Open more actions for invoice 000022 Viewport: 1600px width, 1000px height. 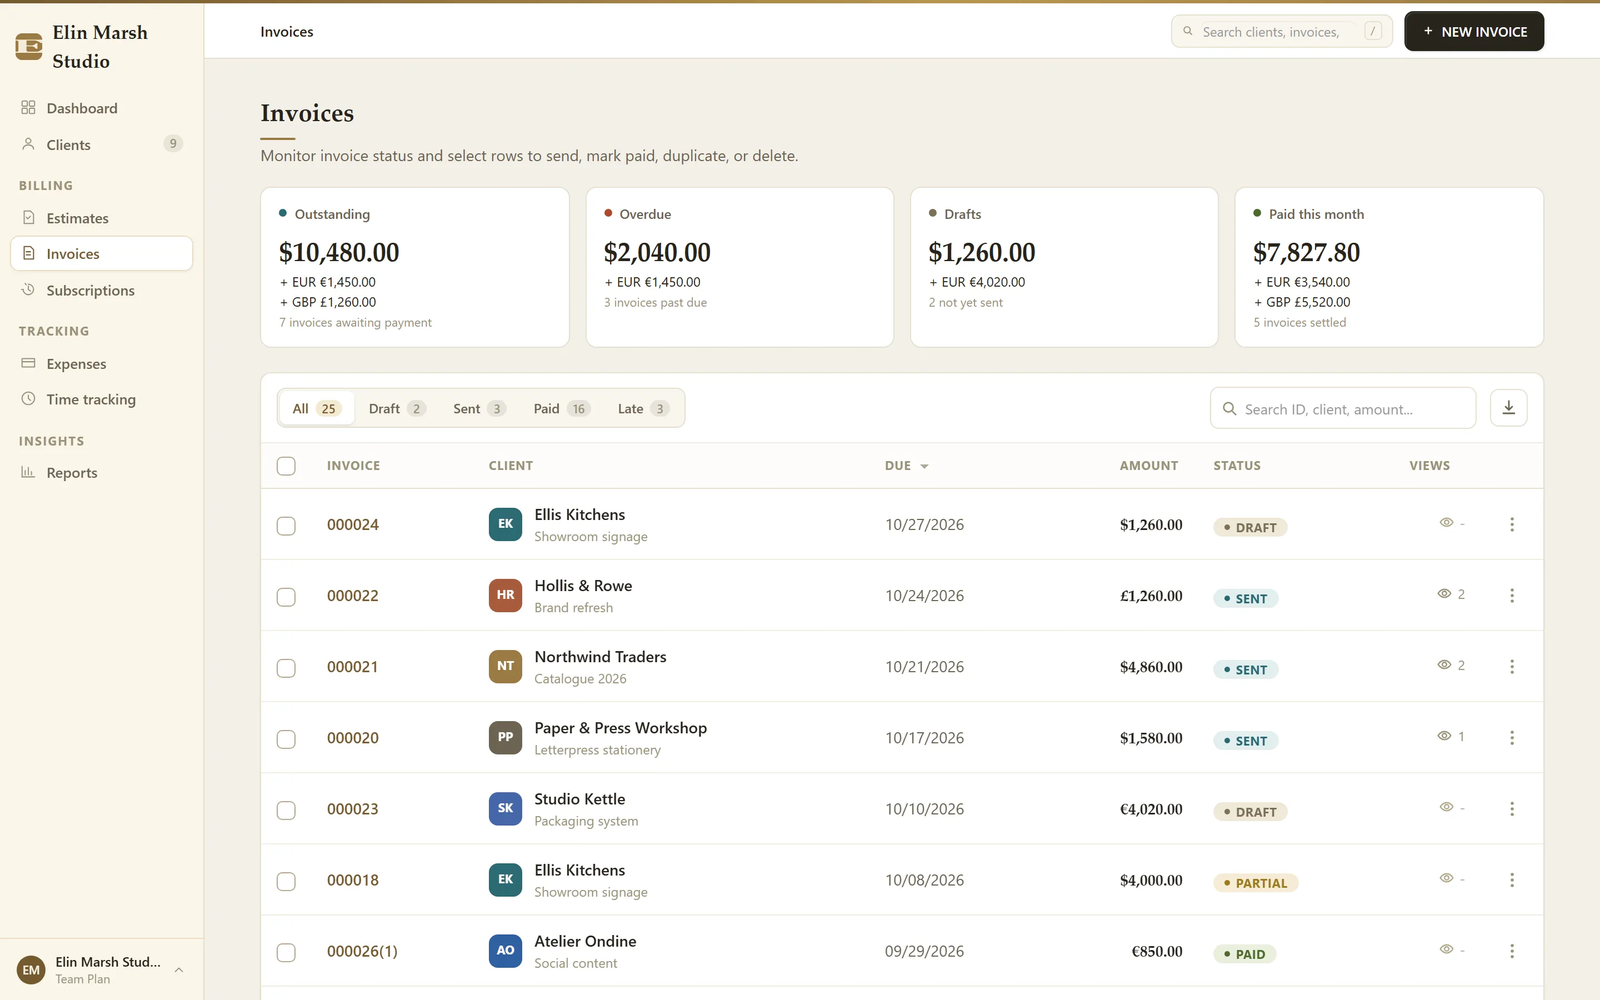click(1512, 595)
